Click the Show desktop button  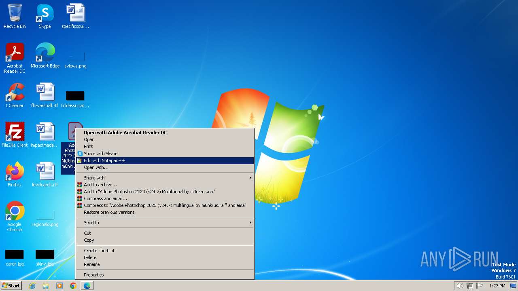click(x=514, y=286)
